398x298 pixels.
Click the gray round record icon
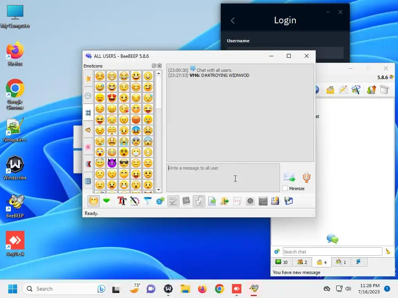[250, 201]
